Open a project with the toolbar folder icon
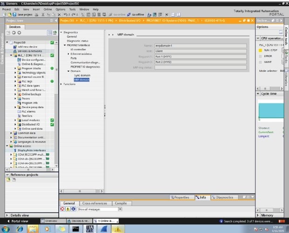The height and width of the screenshot is (233, 289). pyautogui.click(x=9, y=14)
